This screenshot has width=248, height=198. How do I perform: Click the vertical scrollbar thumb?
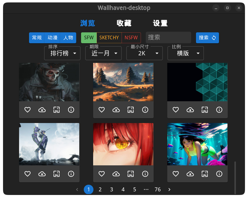pyautogui.click(x=235, y=178)
